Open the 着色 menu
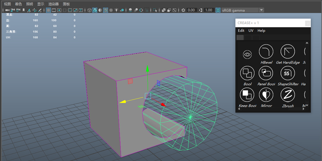322x161 pixels. (18, 4)
